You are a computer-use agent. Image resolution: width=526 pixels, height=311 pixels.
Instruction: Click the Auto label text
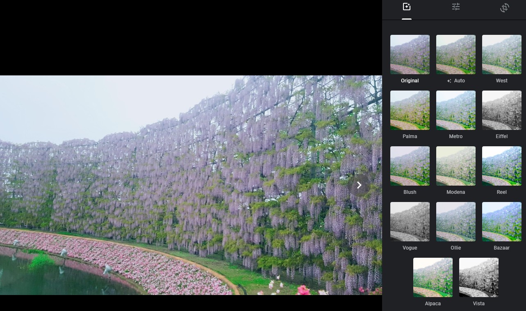(x=459, y=81)
